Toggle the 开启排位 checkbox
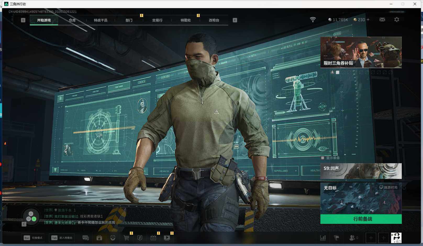The width and height of the screenshot is (423, 246). pos(325,174)
